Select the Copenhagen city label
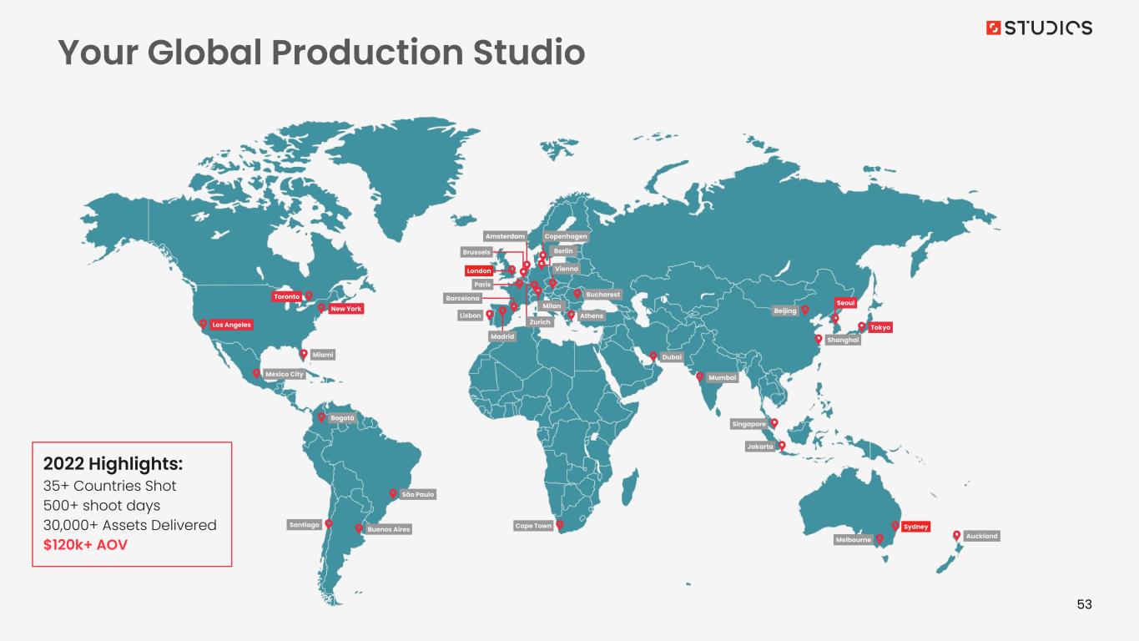The image size is (1139, 641). [x=567, y=237]
